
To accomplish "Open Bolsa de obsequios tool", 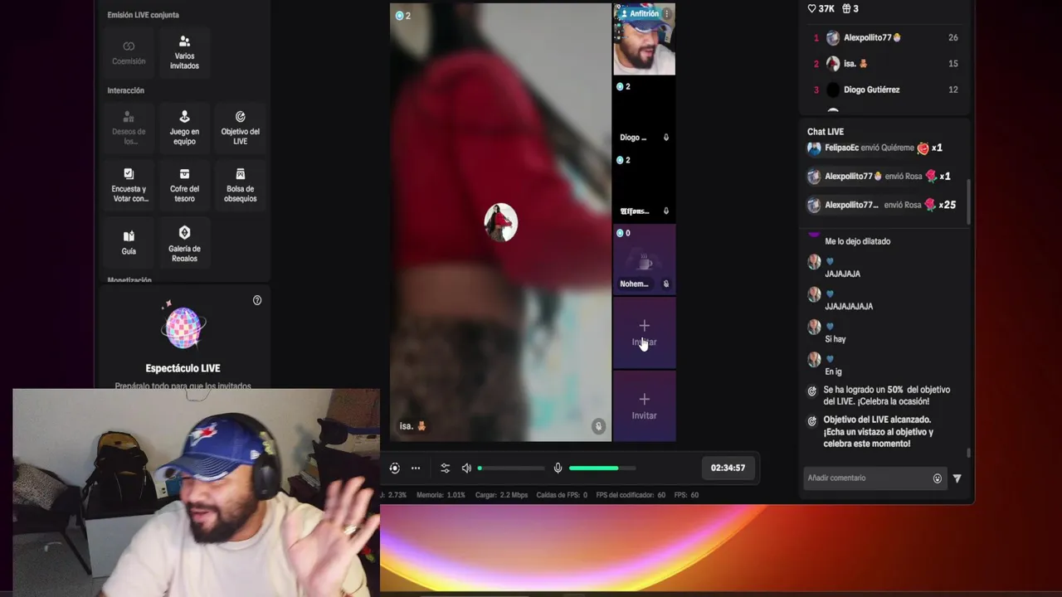I will click(x=240, y=184).
